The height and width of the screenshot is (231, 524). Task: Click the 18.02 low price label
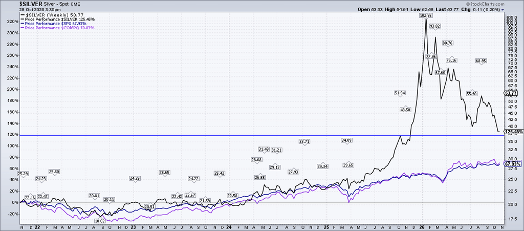point(100,221)
